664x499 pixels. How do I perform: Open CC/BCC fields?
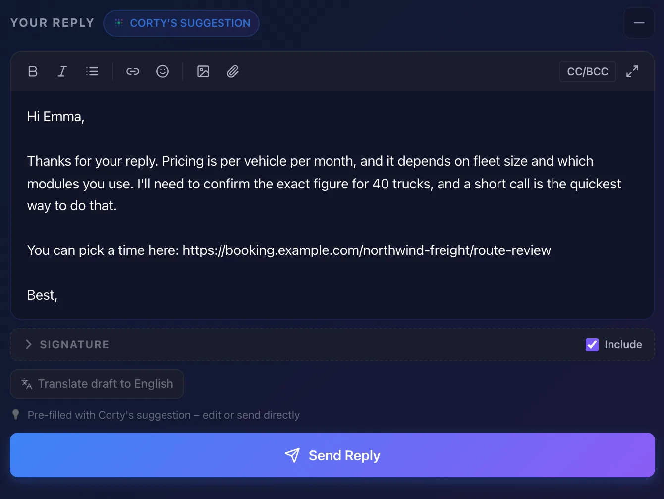click(x=588, y=71)
